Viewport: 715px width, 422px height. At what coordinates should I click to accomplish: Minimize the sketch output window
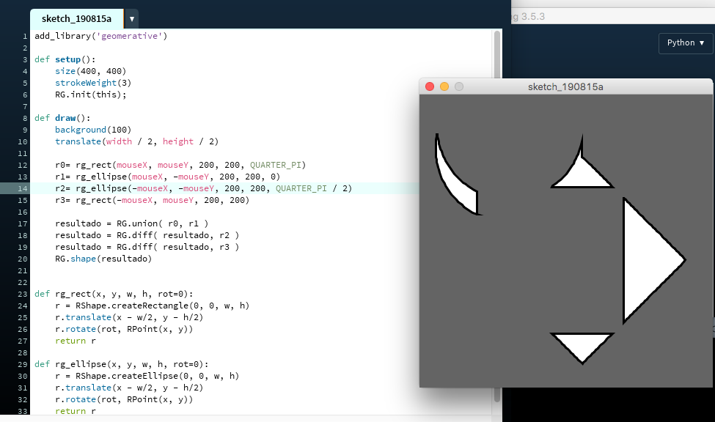coord(444,86)
